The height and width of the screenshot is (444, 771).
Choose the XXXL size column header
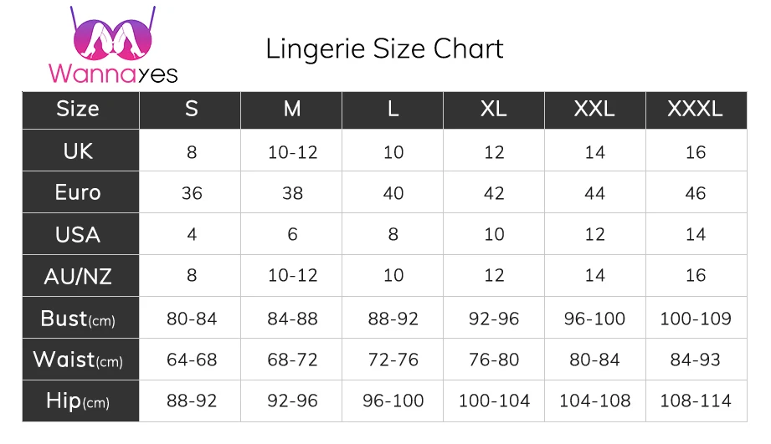(x=695, y=110)
